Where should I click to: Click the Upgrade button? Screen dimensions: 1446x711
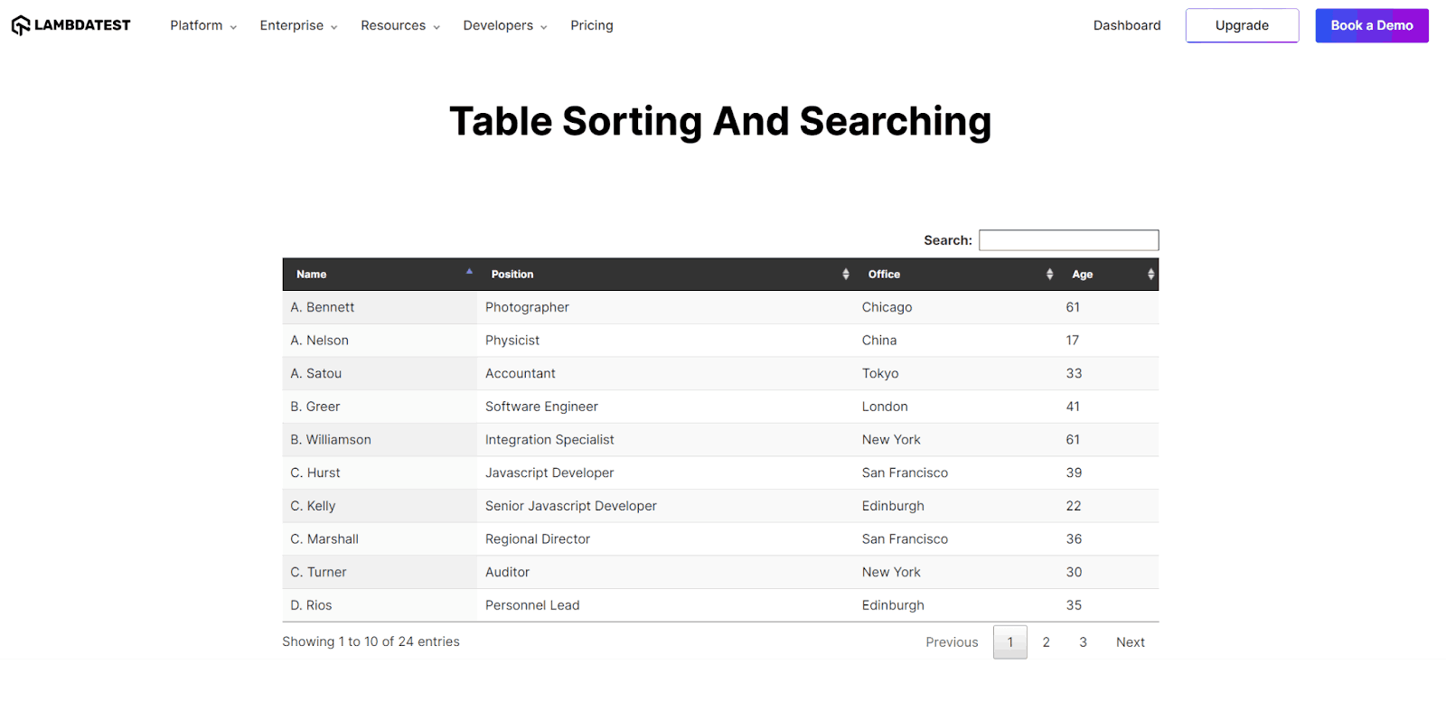pos(1242,25)
